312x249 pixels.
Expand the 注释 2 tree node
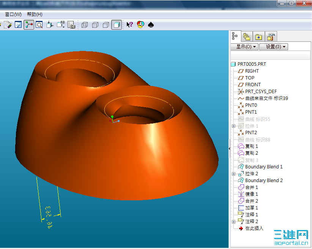pos(234,222)
